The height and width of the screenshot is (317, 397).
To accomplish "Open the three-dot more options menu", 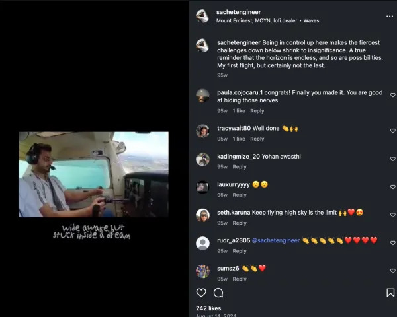I will (x=390, y=16).
